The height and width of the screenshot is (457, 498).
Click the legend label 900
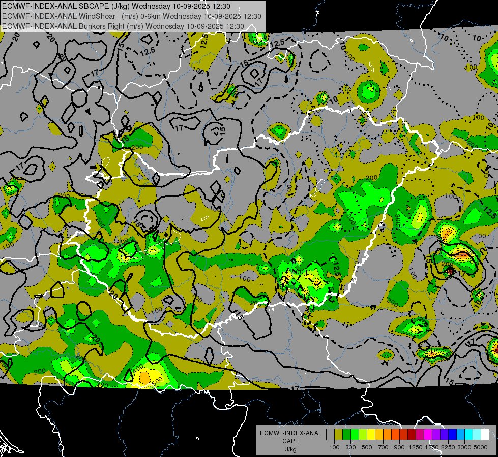click(x=399, y=447)
